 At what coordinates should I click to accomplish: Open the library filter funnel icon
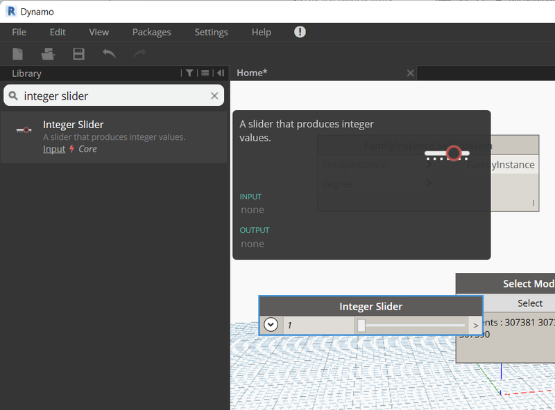tap(189, 73)
